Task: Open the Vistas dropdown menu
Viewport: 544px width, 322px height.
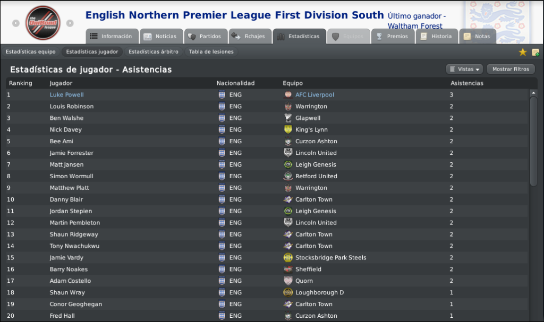Action: click(x=464, y=69)
